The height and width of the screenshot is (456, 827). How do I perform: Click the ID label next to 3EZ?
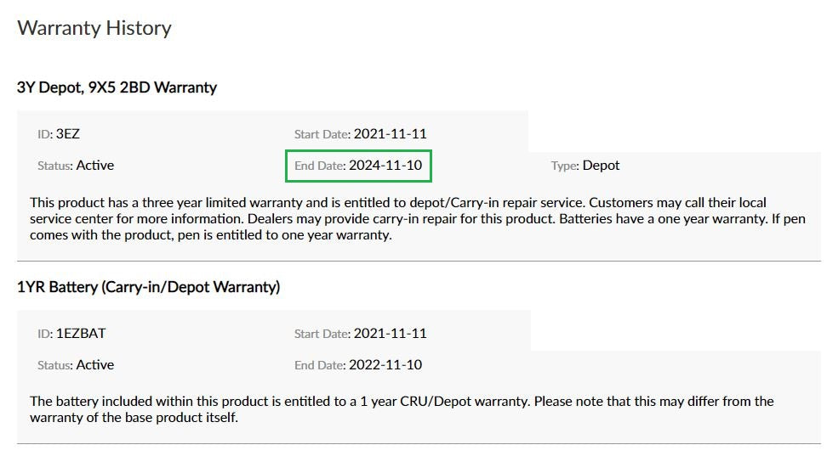pyautogui.click(x=45, y=134)
